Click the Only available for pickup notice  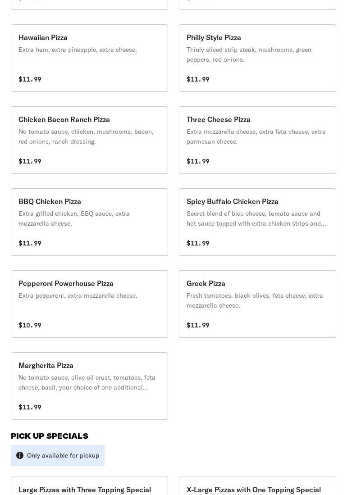point(63,455)
